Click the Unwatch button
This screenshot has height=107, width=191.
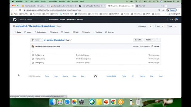pos(143,26)
